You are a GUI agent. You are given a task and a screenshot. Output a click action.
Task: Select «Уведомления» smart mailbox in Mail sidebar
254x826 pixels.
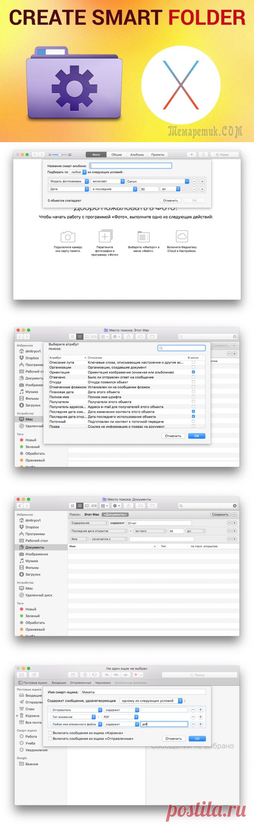coord(36,750)
